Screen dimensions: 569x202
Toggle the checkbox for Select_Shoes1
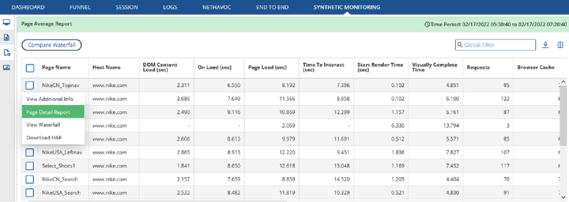click(x=30, y=166)
